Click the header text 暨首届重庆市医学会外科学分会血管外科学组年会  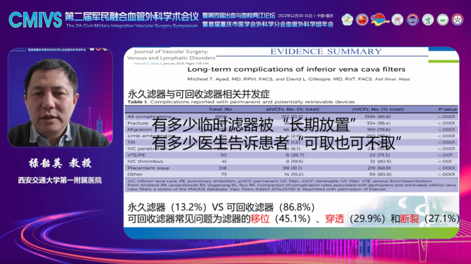pos(268,24)
